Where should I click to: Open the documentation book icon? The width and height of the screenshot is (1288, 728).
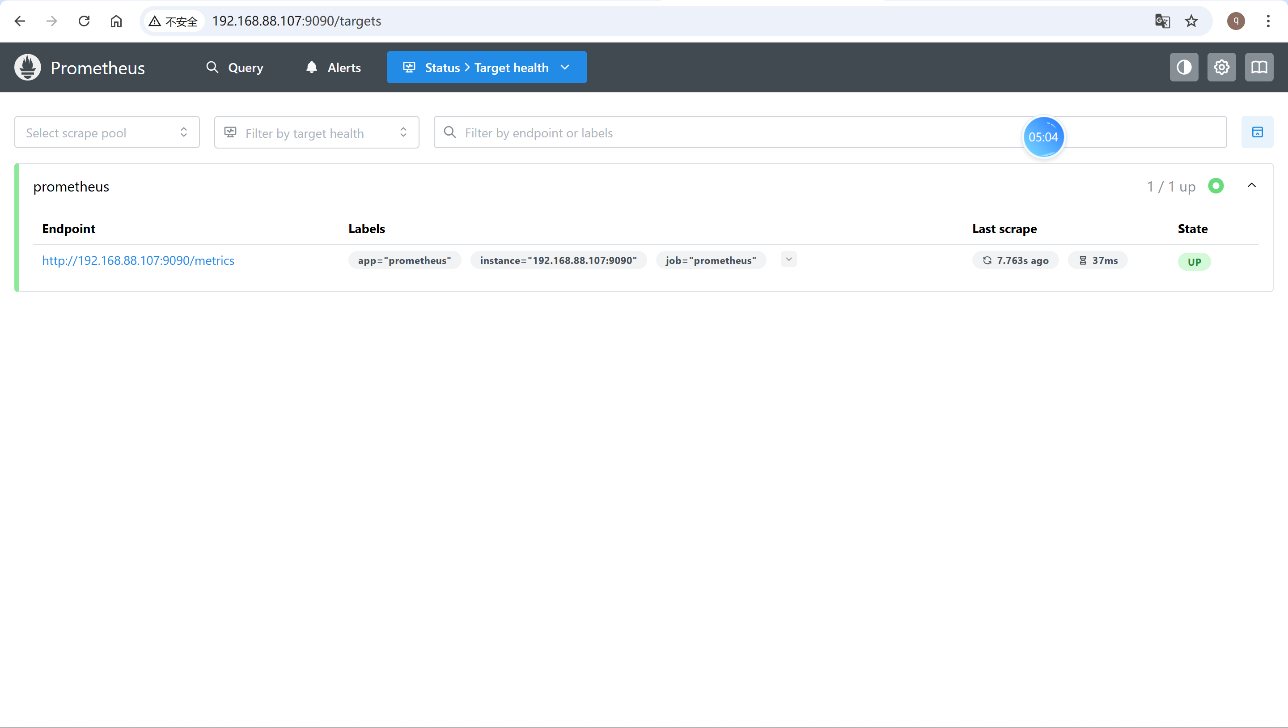(1259, 67)
